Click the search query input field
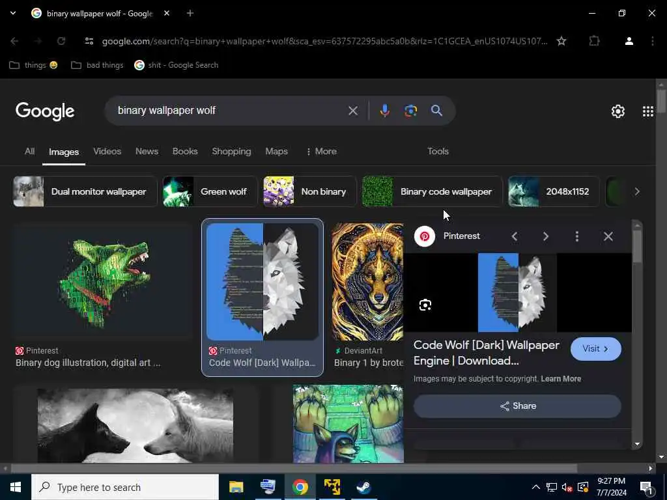The width and height of the screenshot is (667, 500). click(230, 111)
